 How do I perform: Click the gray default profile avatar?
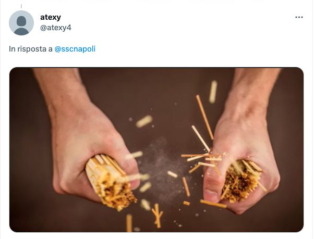[x=21, y=23]
